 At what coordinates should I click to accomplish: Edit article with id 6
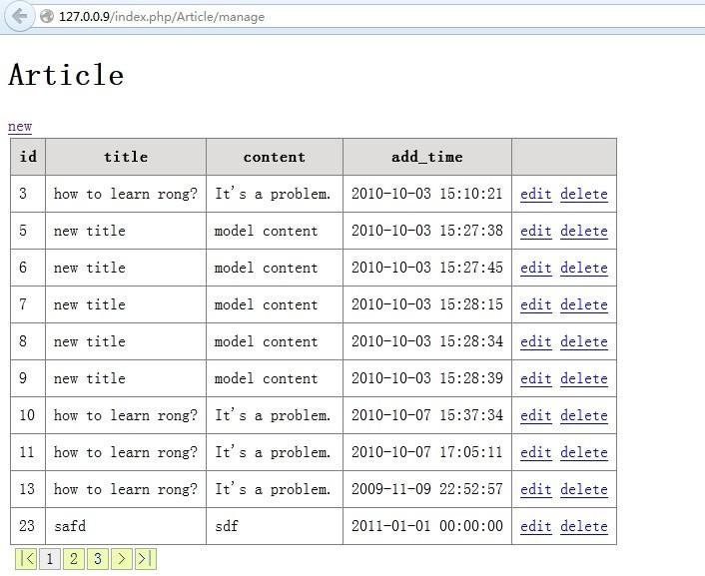pyautogui.click(x=536, y=268)
